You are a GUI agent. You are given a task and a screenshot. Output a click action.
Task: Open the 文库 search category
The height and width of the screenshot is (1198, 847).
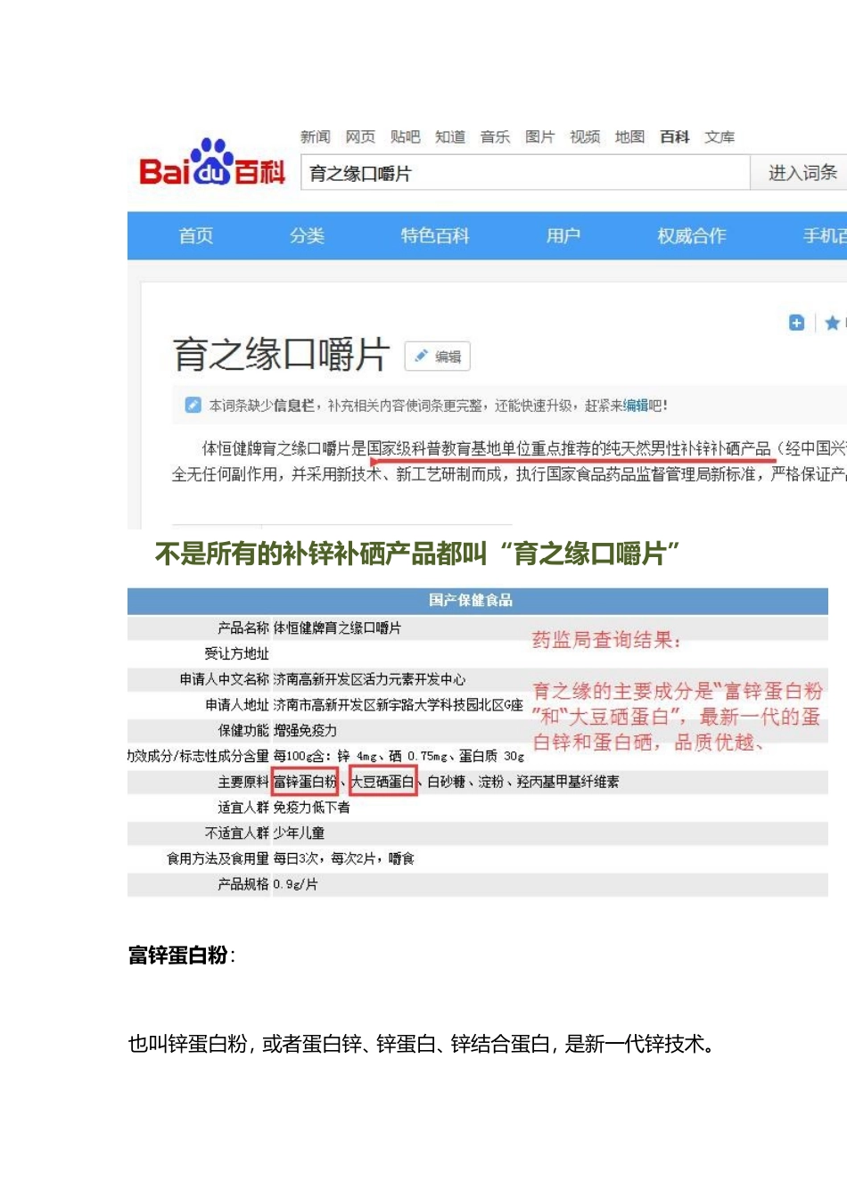[720, 136]
